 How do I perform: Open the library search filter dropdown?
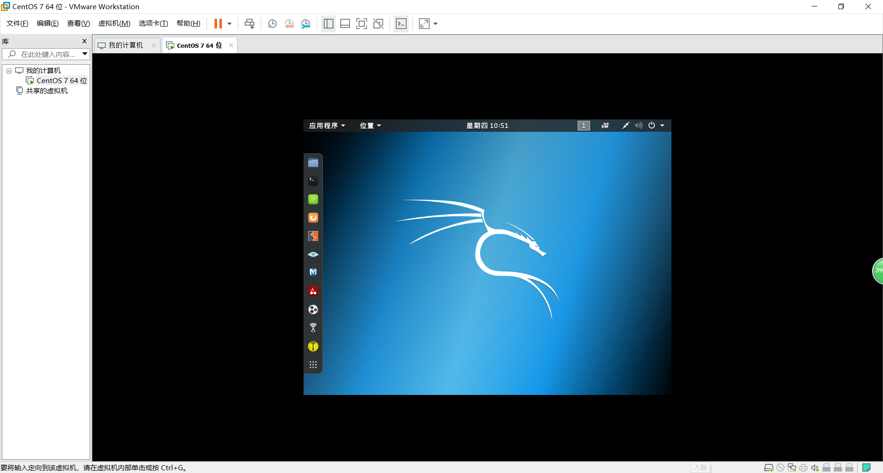85,54
